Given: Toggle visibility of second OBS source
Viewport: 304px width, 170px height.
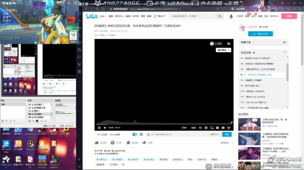Looking at the screenshot, I should point(30,108).
